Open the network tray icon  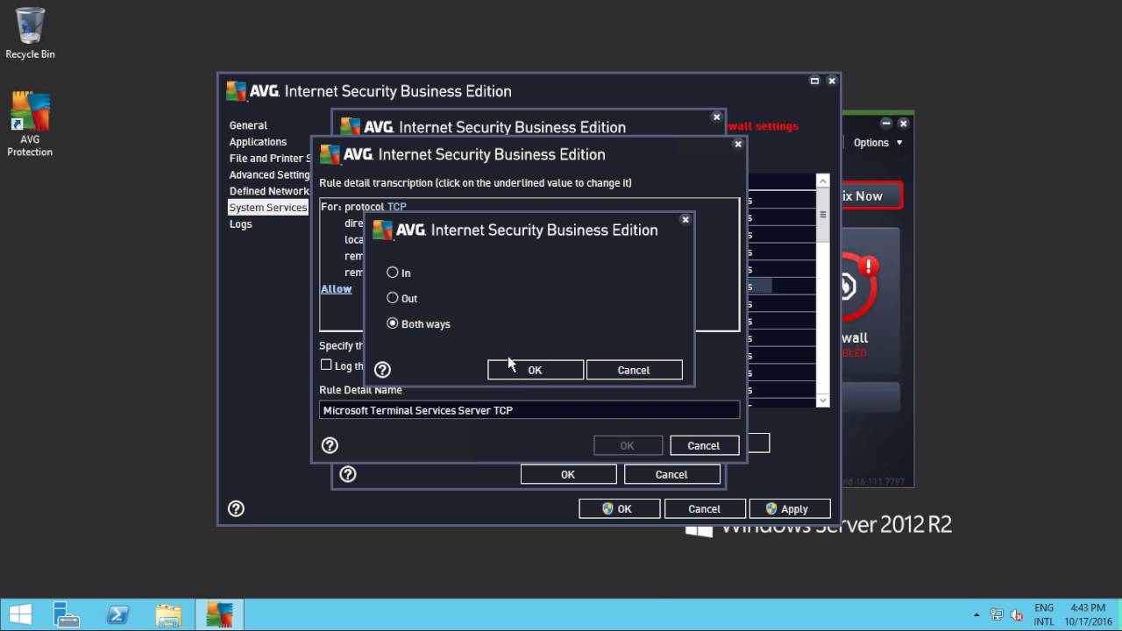point(997,614)
